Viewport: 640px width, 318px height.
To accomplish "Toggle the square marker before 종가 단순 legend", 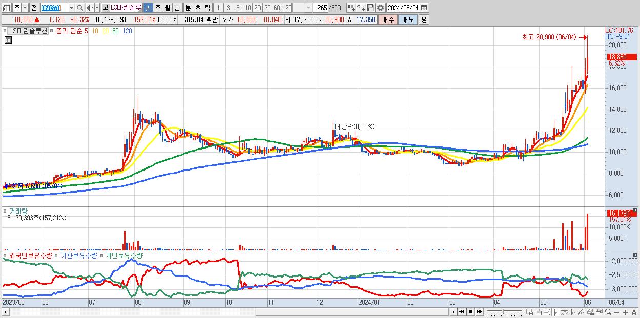I will click(52, 31).
